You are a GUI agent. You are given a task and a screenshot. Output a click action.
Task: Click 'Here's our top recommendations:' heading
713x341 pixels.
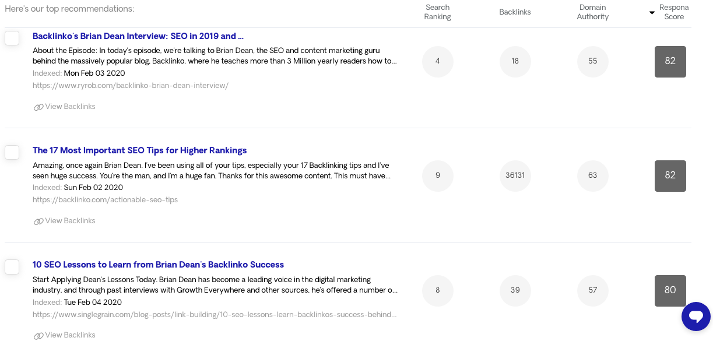click(x=69, y=9)
